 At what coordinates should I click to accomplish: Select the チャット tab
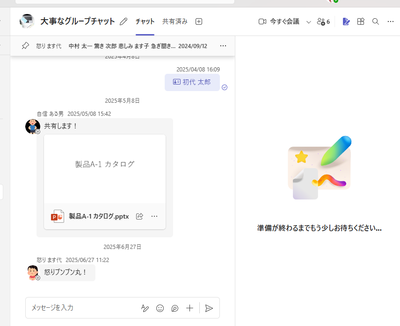(145, 21)
